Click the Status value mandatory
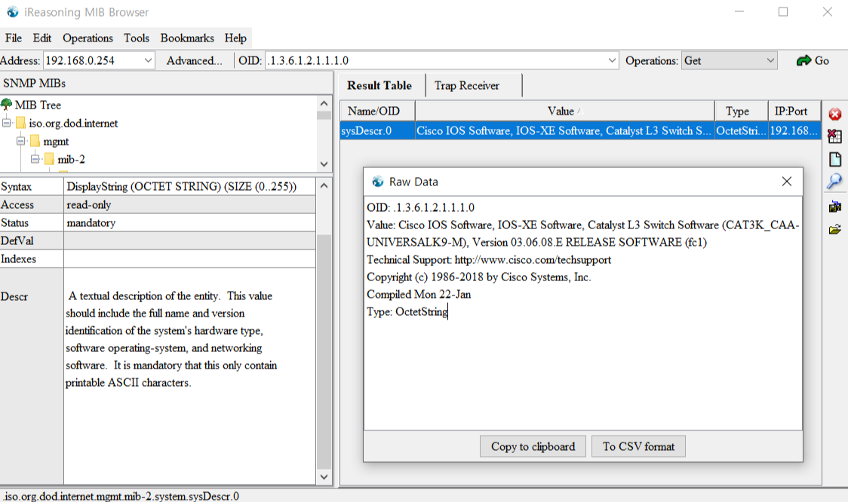The image size is (848, 502). tap(189, 222)
